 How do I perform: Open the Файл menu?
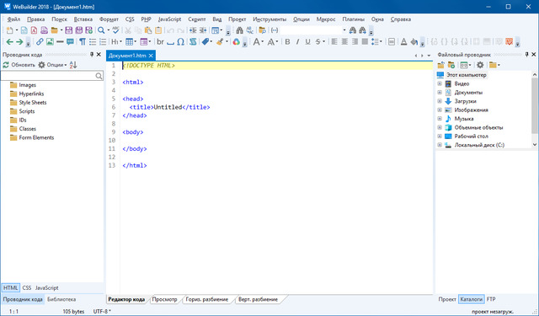click(x=13, y=19)
